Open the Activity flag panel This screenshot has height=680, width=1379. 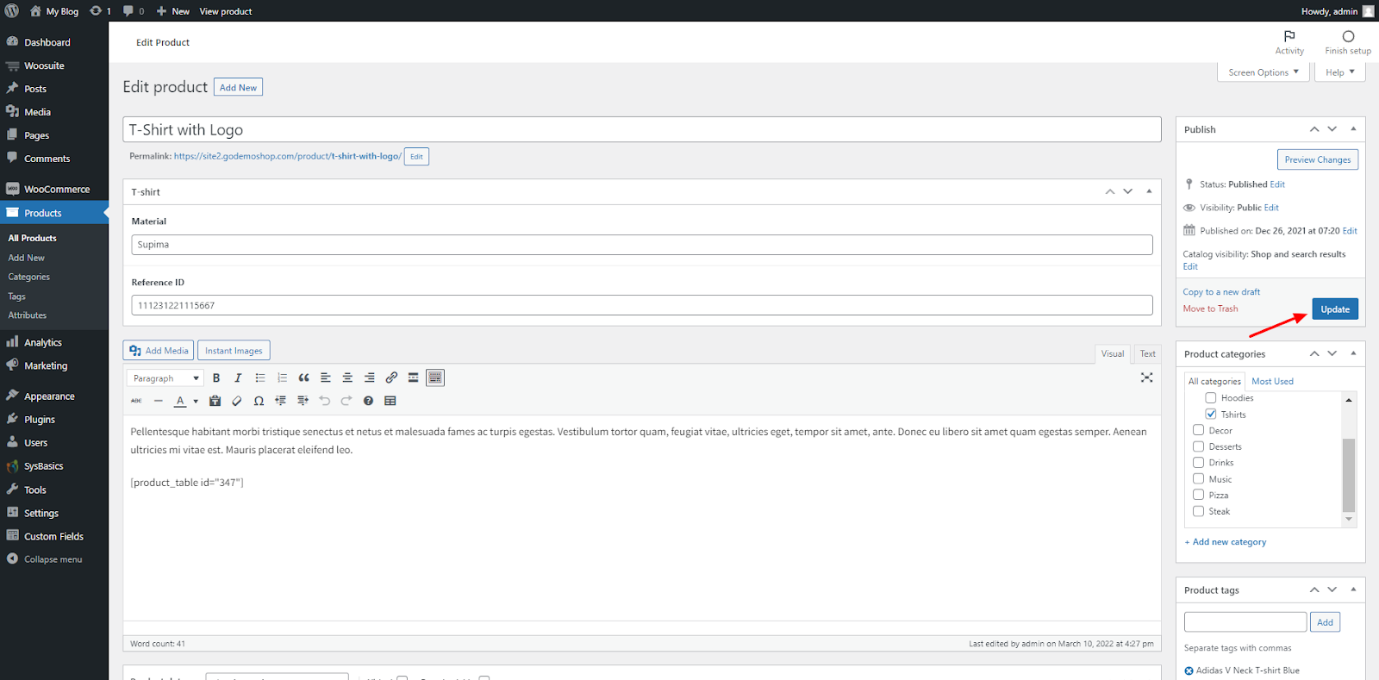pyautogui.click(x=1289, y=42)
